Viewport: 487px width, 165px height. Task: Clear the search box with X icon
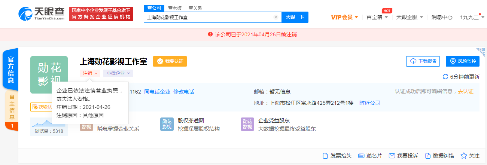tap(276, 17)
